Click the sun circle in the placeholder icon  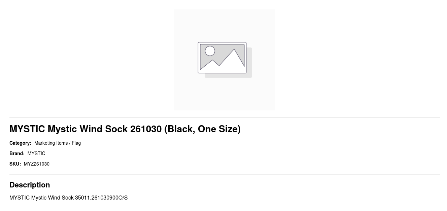[210, 51]
